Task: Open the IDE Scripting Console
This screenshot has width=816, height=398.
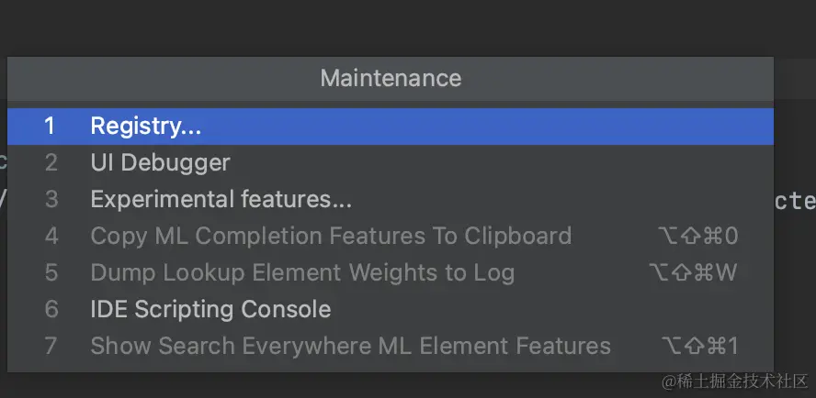Action: [210, 309]
